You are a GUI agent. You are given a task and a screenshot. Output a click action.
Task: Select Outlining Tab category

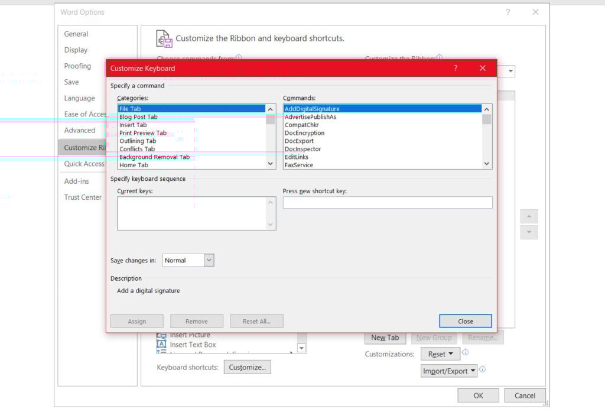[192, 141]
